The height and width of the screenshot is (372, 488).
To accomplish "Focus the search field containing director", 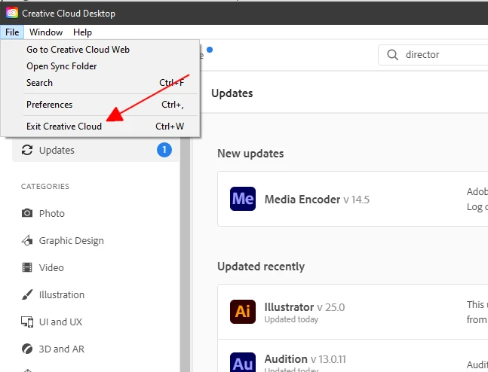I will 433,55.
